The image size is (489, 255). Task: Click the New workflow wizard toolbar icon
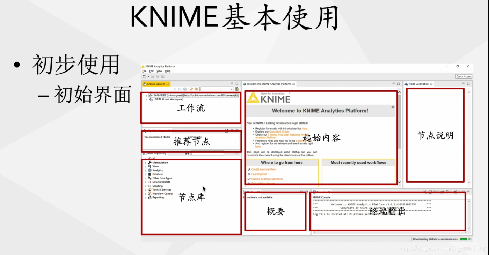[144, 76]
